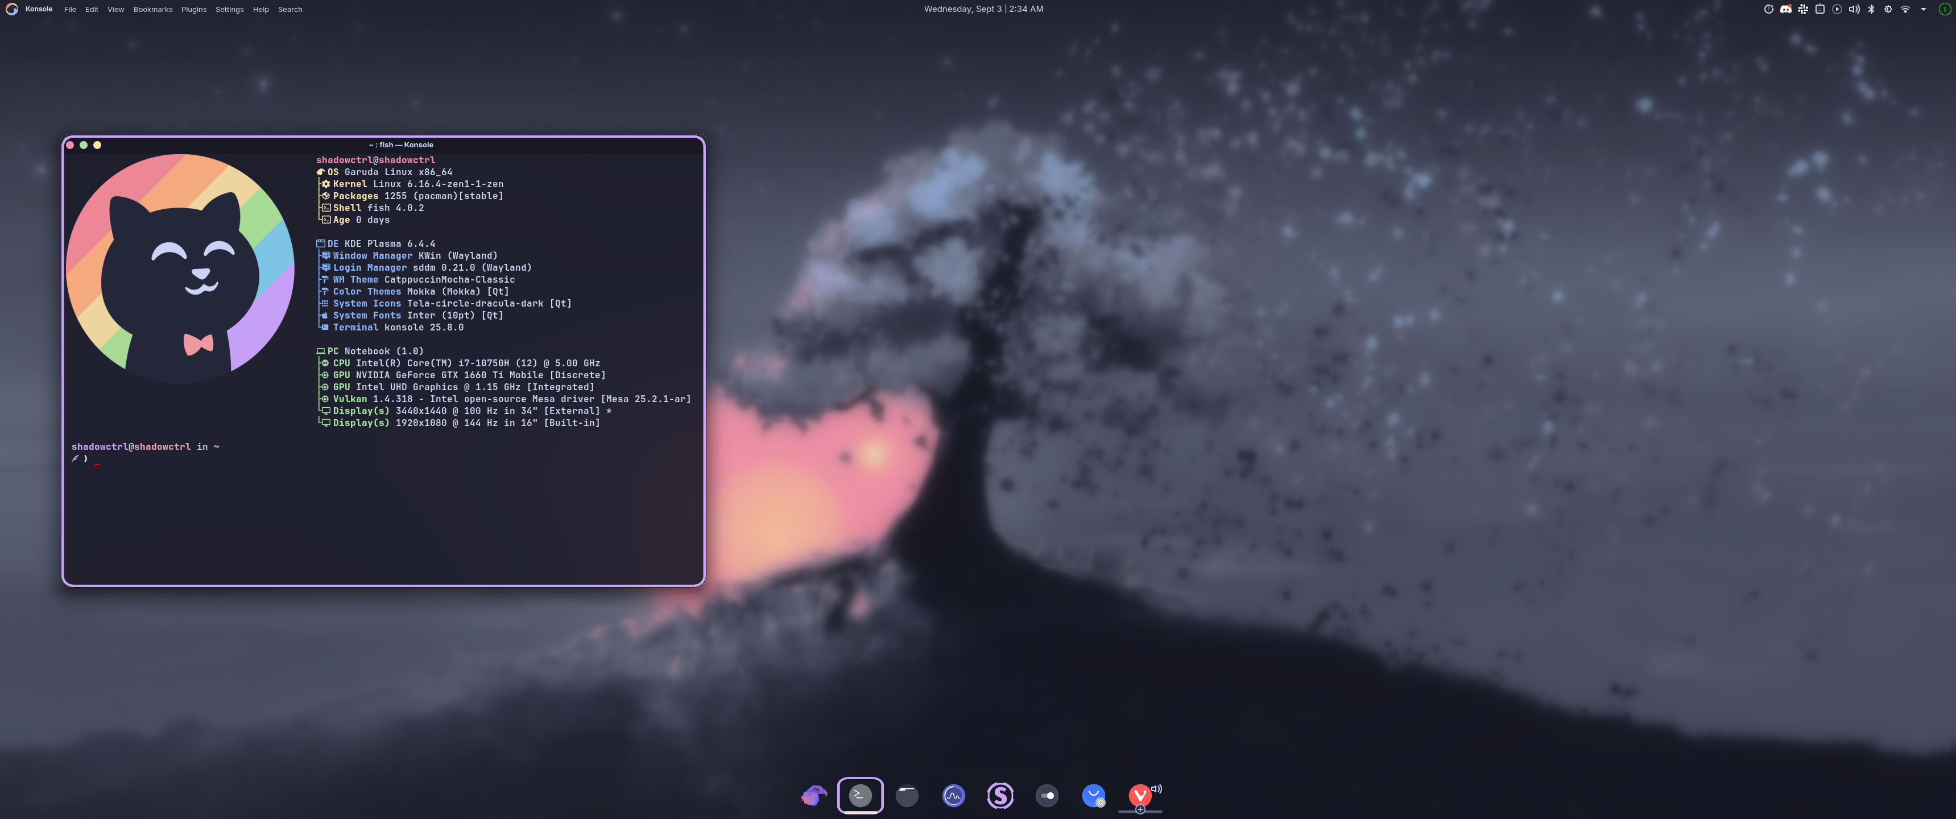This screenshot has width=1956, height=819.
Task: Open the Settings menu
Action: pyautogui.click(x=229, y=9)
